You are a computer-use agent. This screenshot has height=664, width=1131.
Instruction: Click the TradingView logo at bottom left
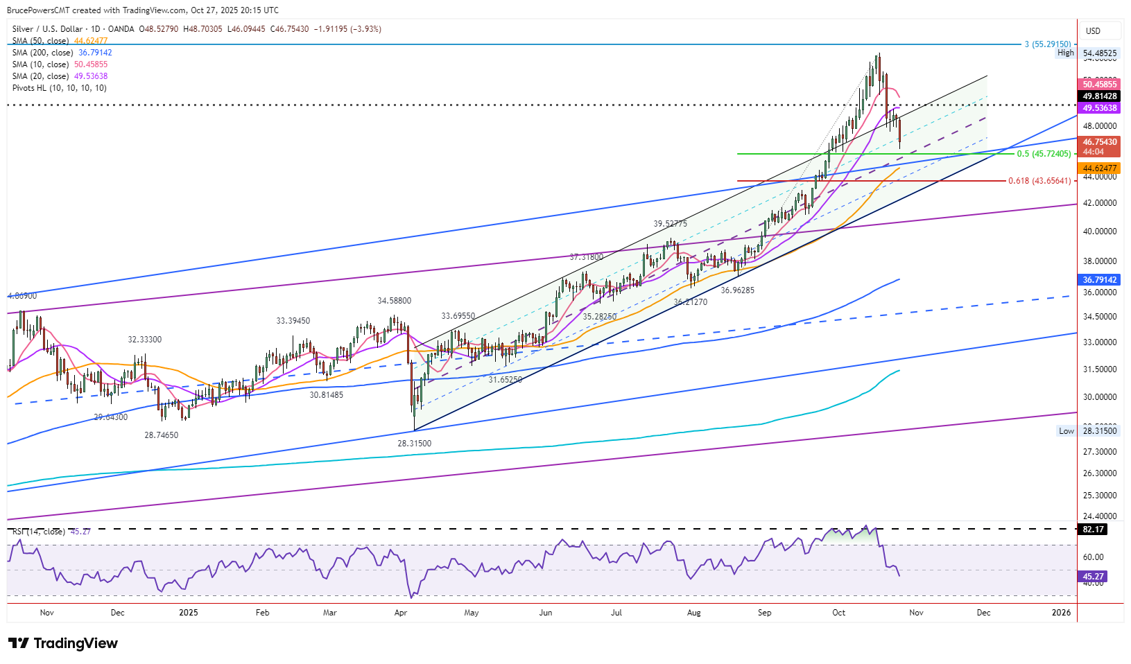click(x=63, y=643)
